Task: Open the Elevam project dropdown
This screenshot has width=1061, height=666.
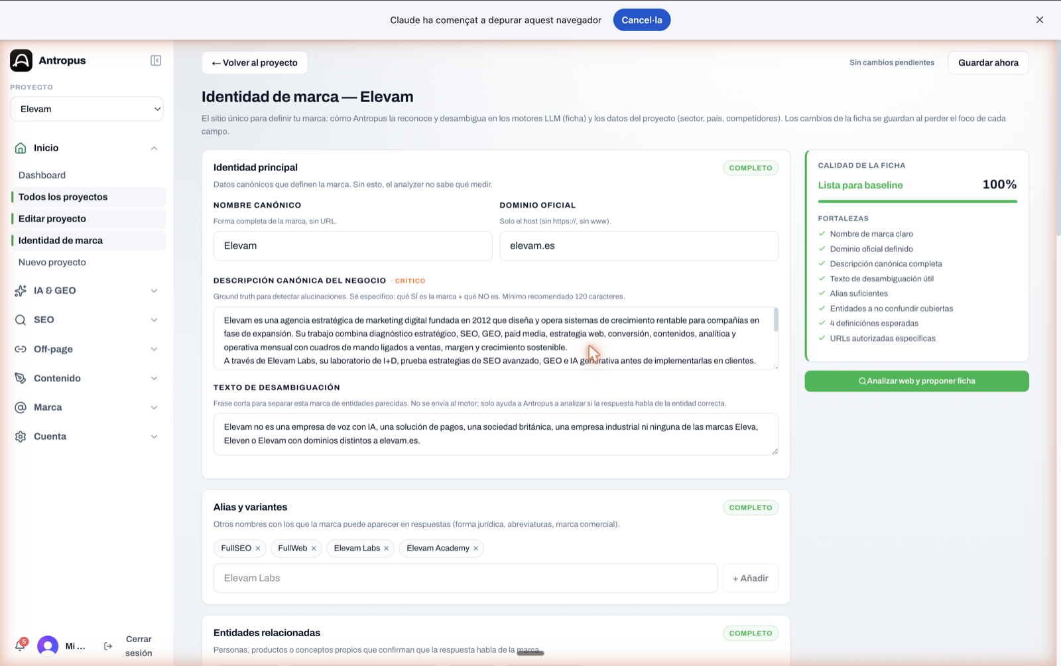Action: (x=87, y=109)
